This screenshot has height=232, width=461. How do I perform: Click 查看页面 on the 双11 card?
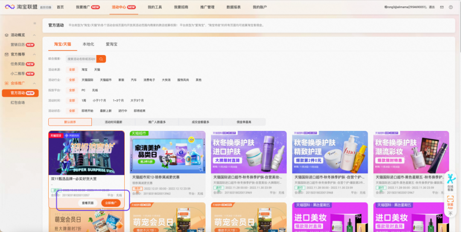point(88,203)
